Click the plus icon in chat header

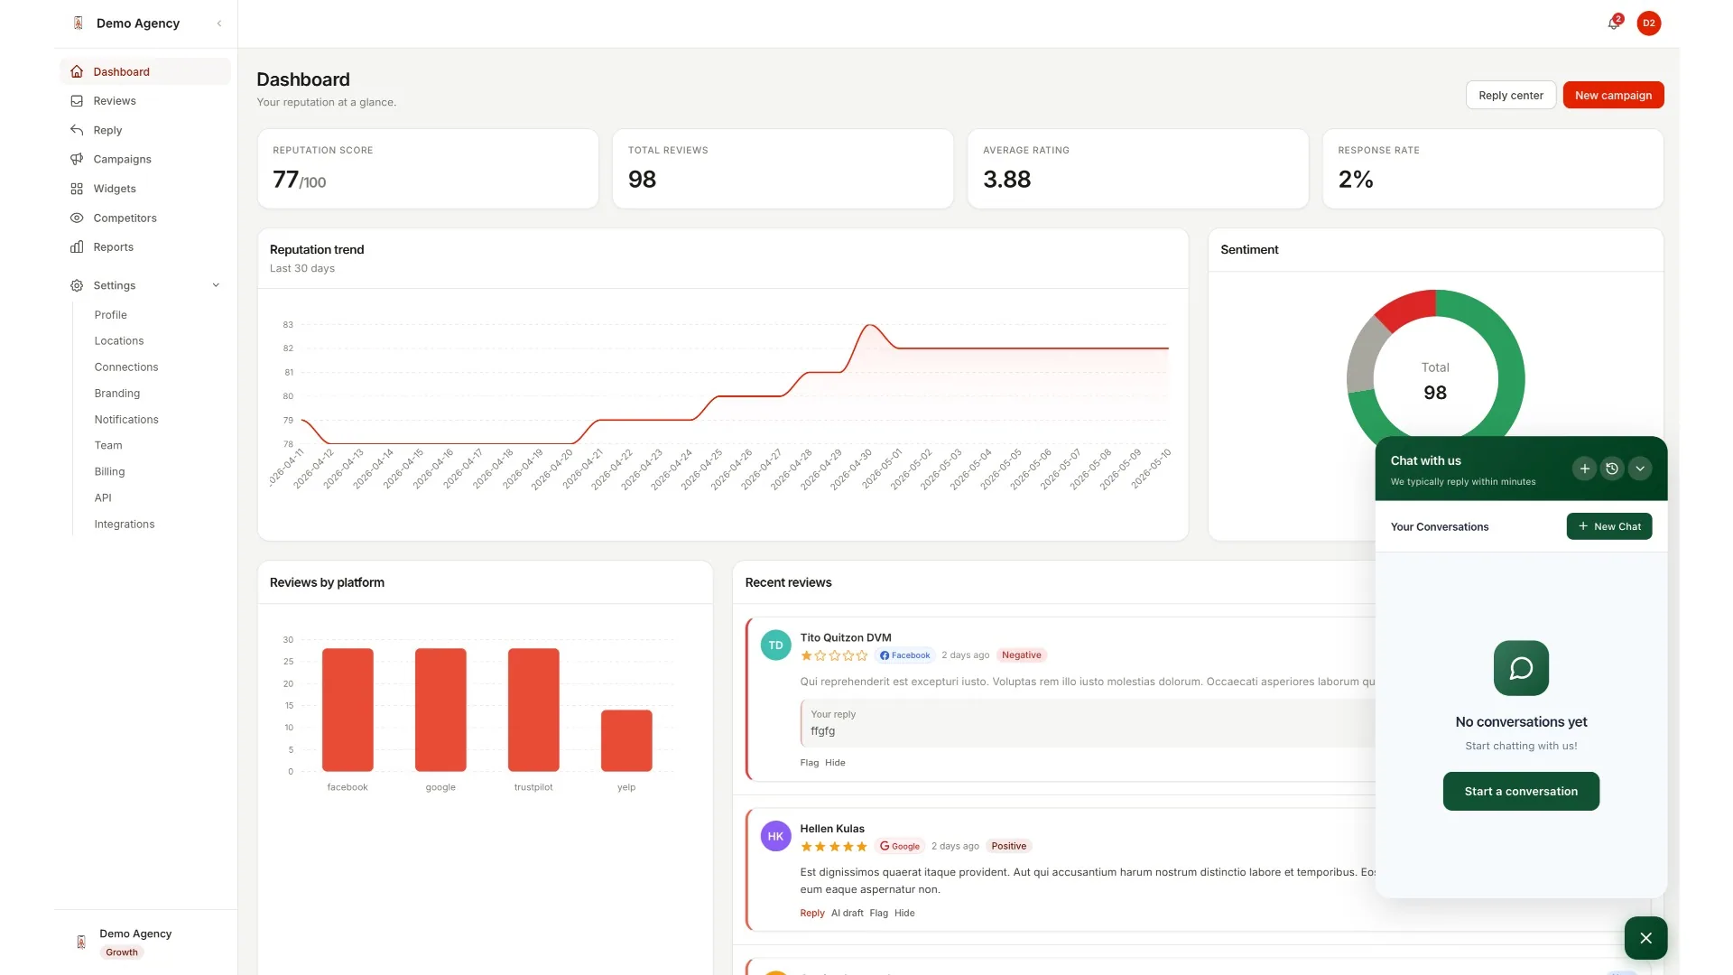[x=1584, y=469]
